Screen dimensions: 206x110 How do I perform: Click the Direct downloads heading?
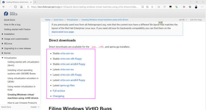tap(62, 40)
